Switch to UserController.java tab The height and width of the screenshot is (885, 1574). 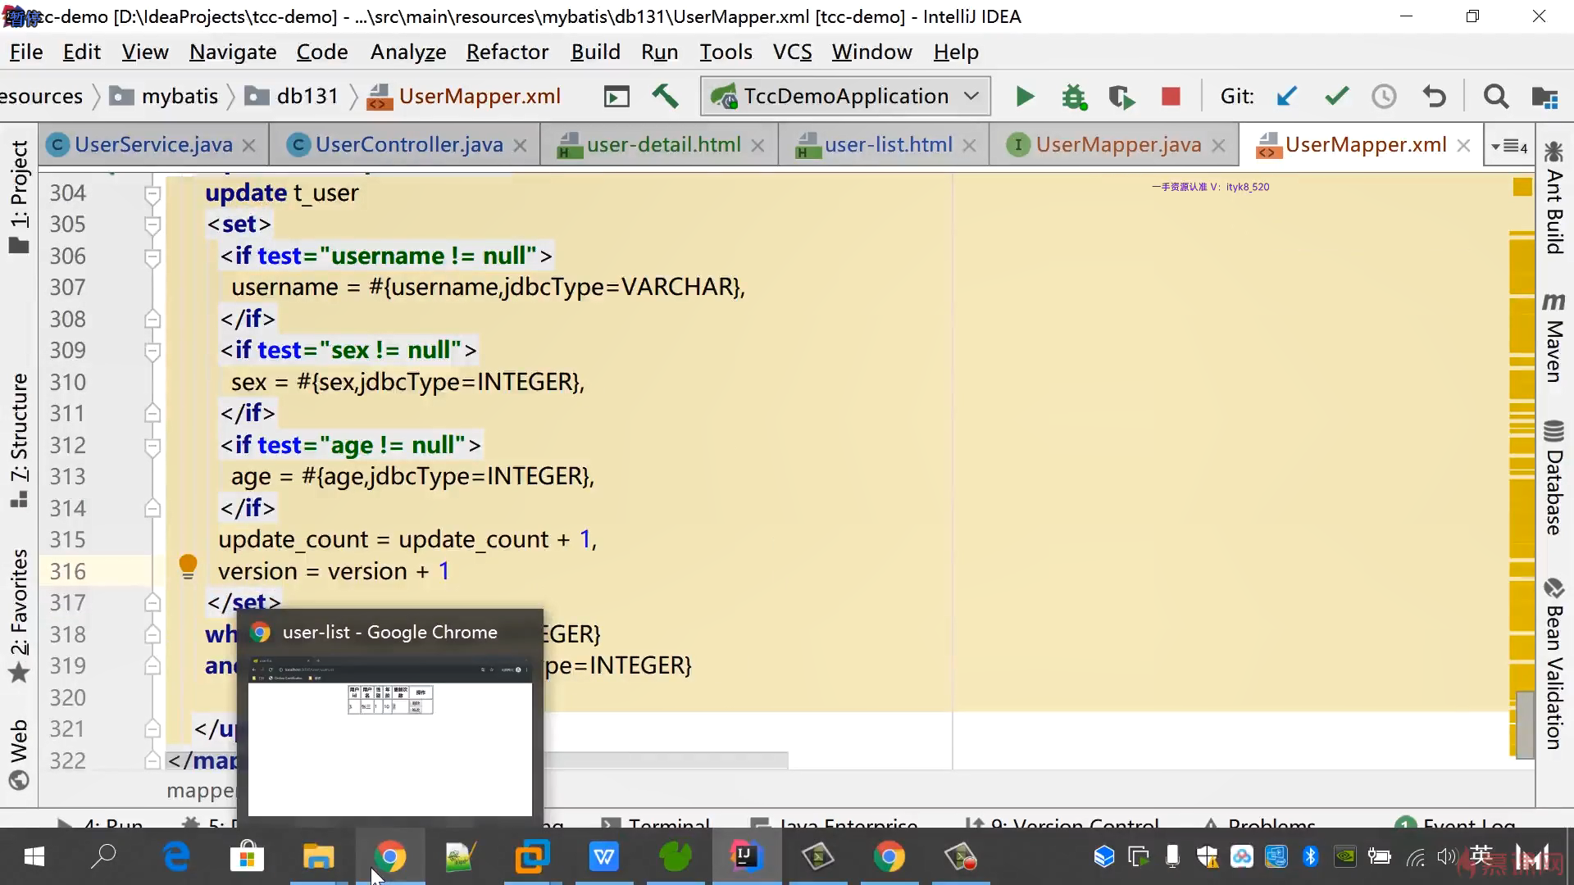point(408,145)
